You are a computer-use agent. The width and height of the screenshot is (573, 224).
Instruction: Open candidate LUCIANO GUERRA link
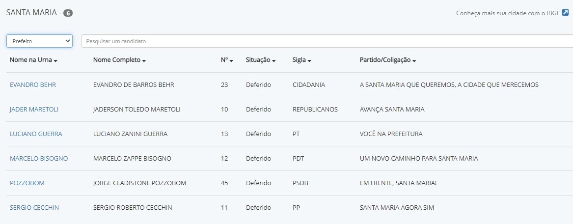[x=36, y=134]
